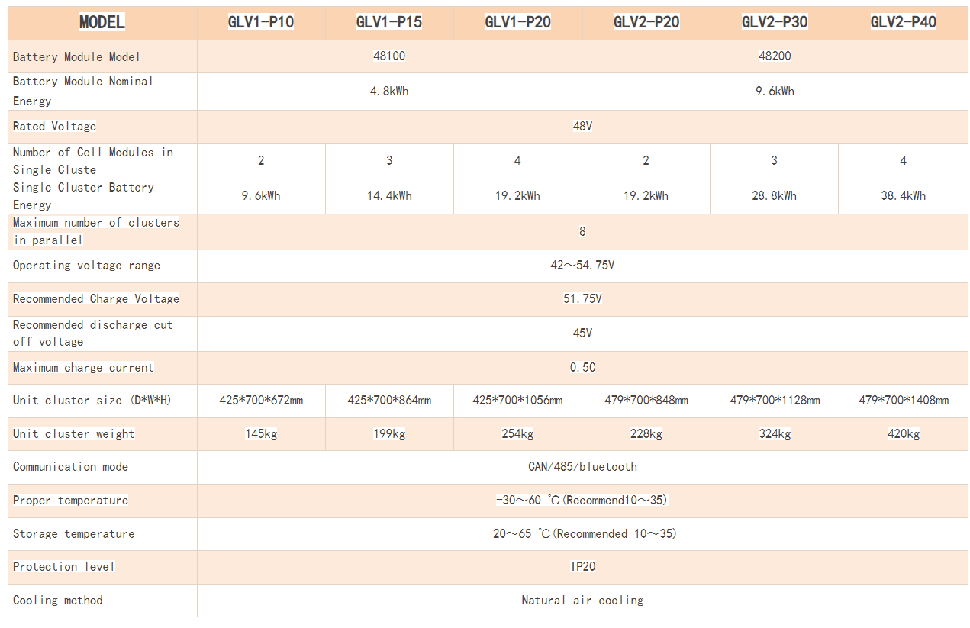
Task: Click the Rated Voltage row label
Action: click(55, 127)
